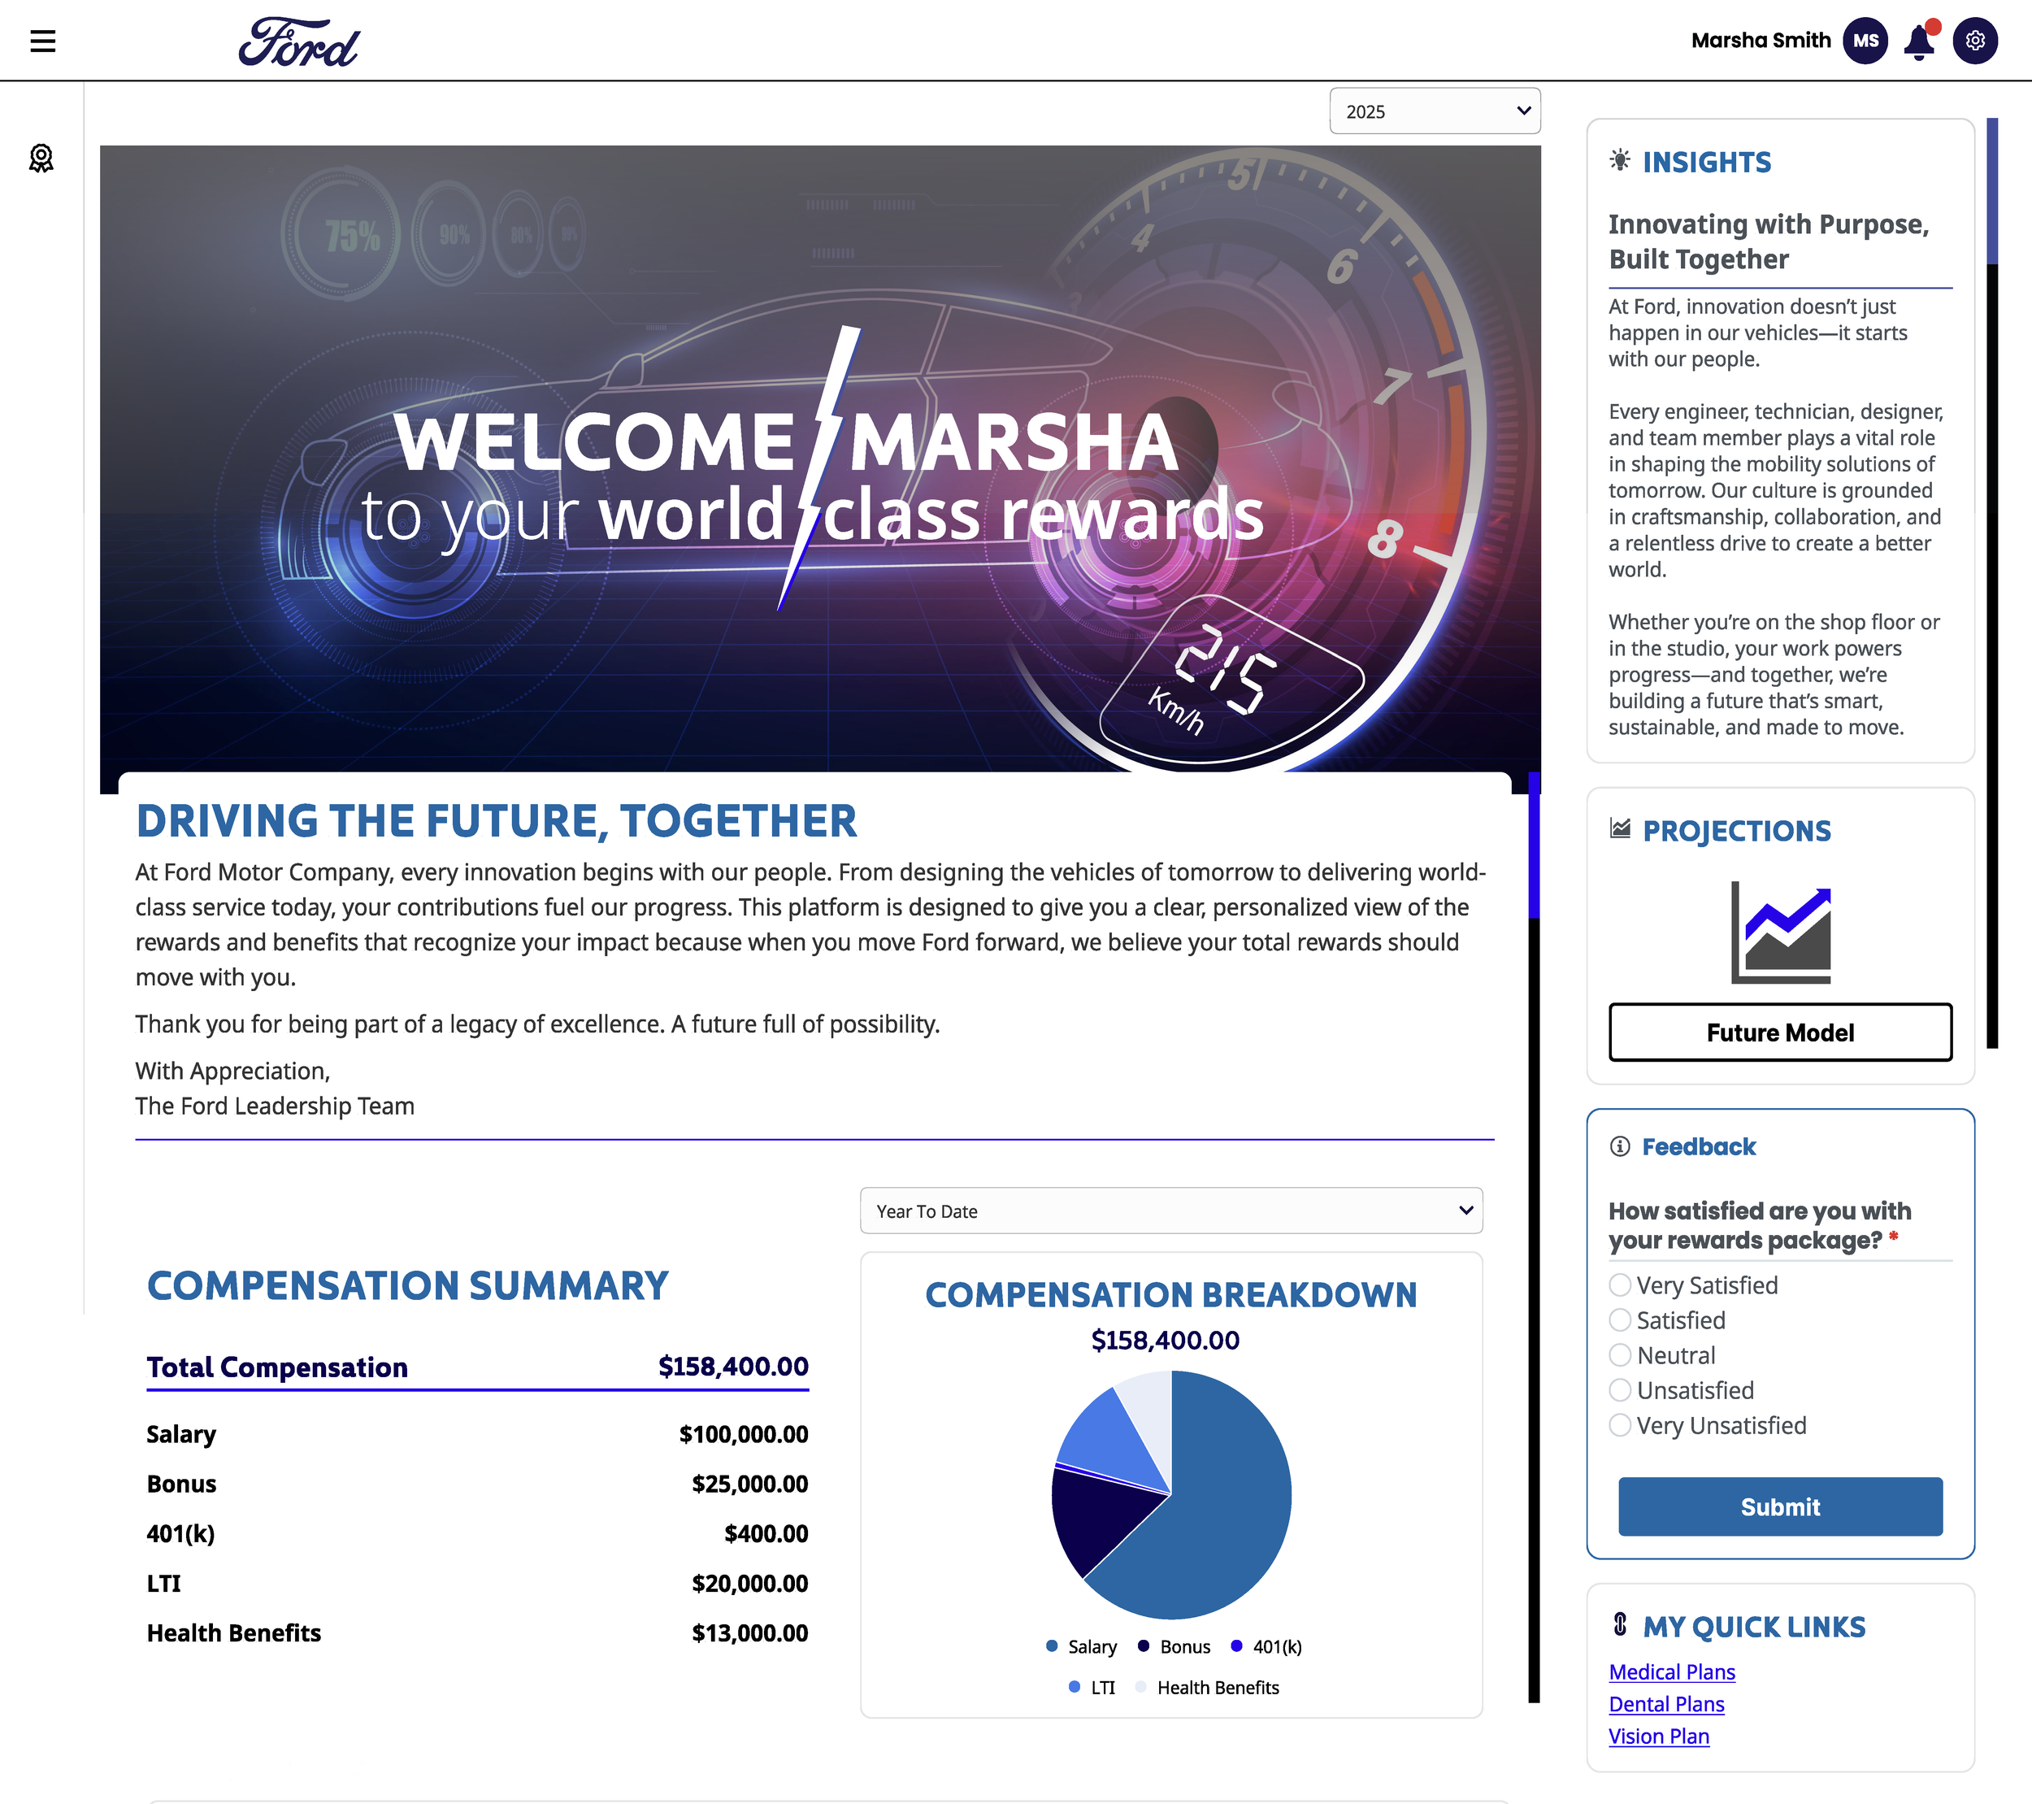Screen dimensions: 2032x1804
Task: Select the Very Satisfied option
Action: [1621, 1285]
